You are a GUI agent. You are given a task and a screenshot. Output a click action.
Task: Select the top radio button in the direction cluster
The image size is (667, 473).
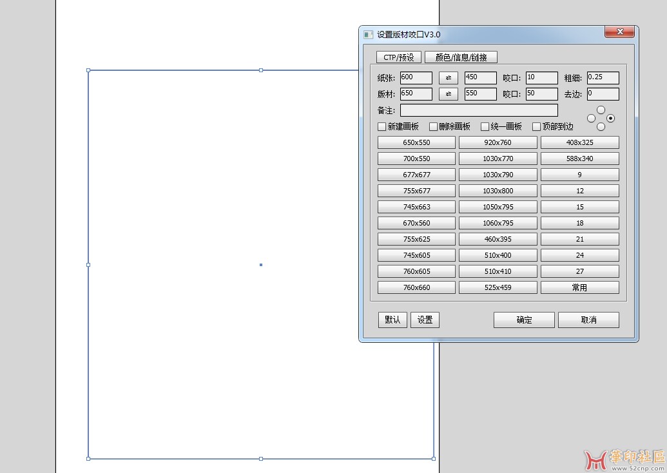pyautogui.click(x=601, y=110)
